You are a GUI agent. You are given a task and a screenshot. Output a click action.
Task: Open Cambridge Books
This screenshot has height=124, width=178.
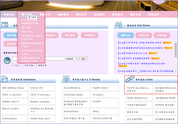pyautogui.click(x=76, y=95)
